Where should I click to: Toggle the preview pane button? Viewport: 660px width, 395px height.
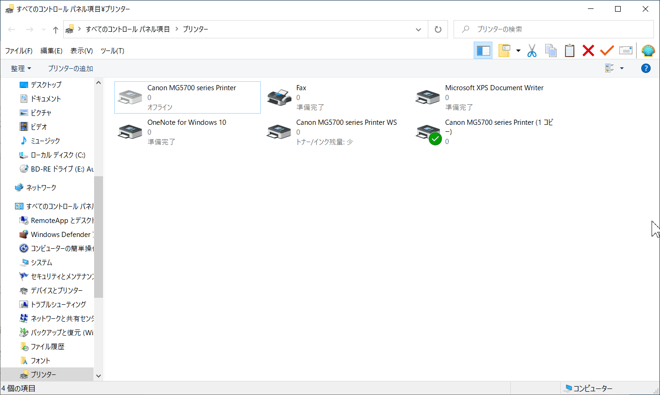tap(483, 50)
